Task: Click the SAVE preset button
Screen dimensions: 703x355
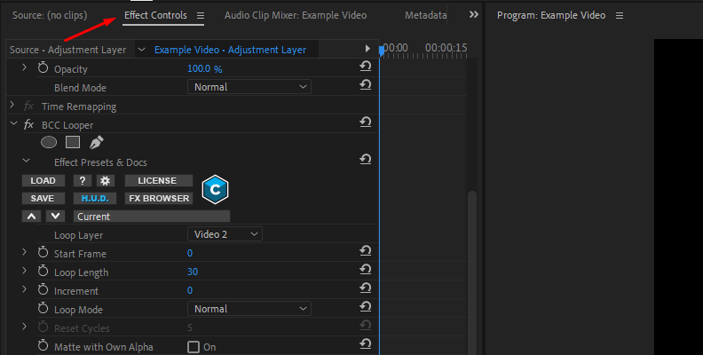Action: point(43,199)
